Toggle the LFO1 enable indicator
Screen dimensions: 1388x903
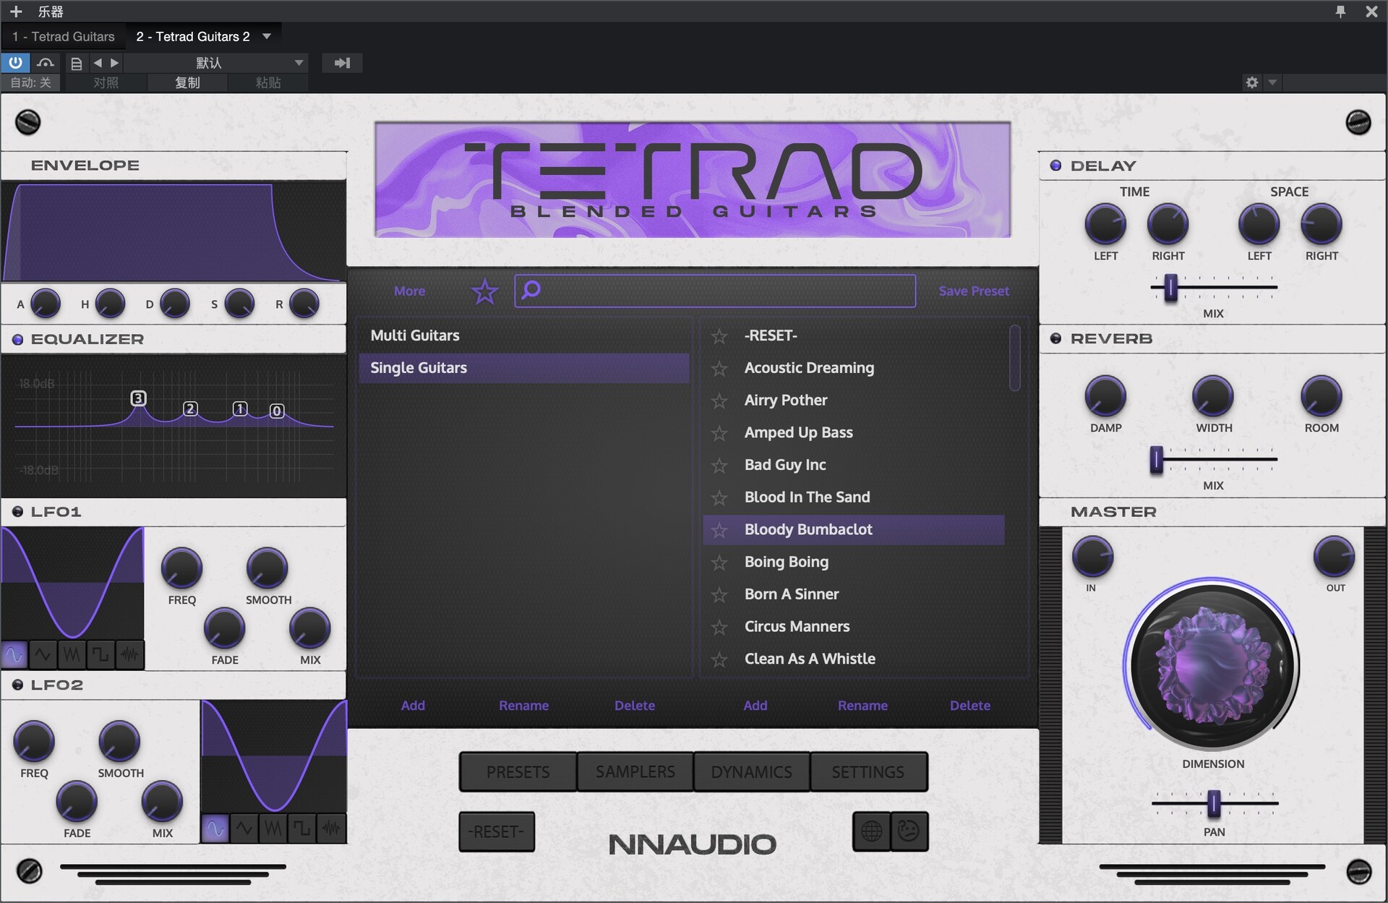(17, 512)
